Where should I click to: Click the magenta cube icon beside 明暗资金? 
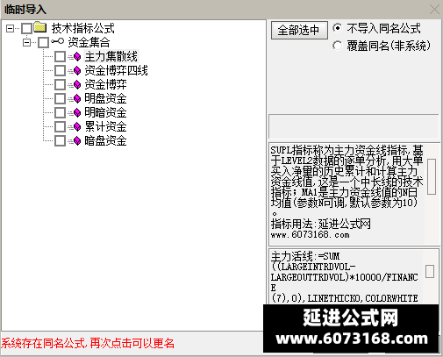point(77,112)
